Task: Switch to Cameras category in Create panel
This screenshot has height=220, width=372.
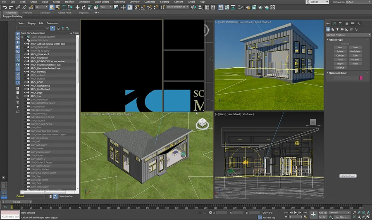Action: tap(343, 29)
